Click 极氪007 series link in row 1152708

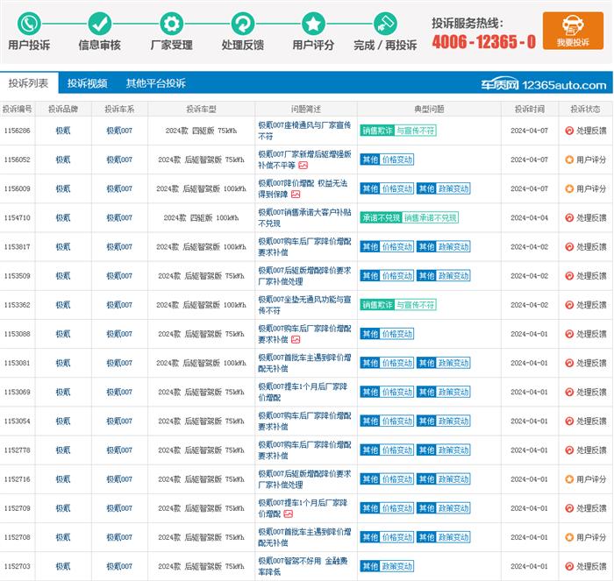tap(119, 537)
